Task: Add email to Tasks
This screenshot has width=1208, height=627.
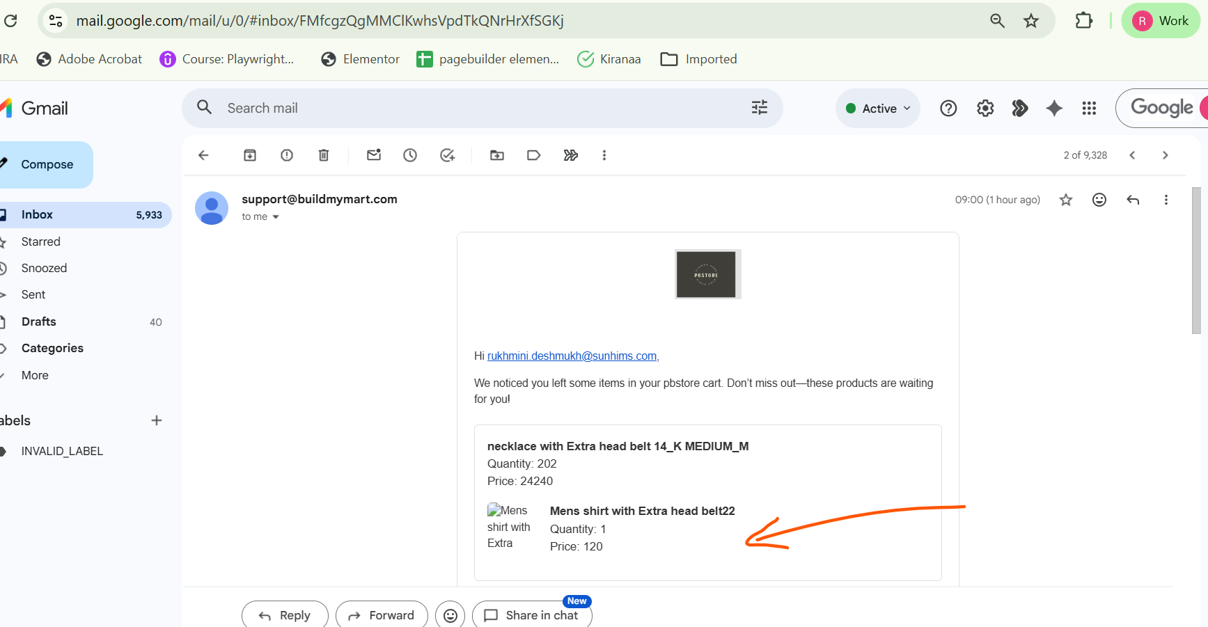Action: click(x=447, y=155)
